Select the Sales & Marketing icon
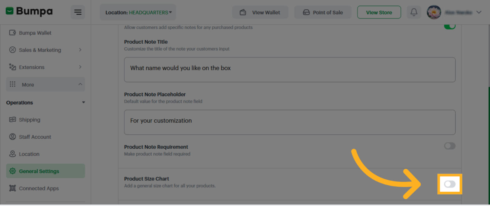The image size is (490, 206). [x=12, y=50]
